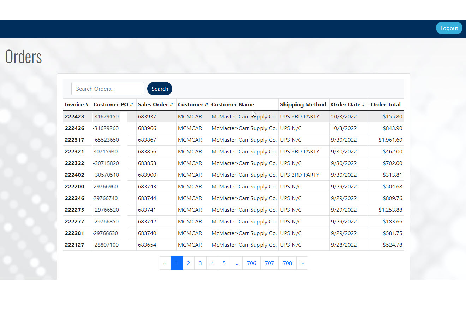
Task: Click the Customer Name column header
Action: (x=233, y=104)
